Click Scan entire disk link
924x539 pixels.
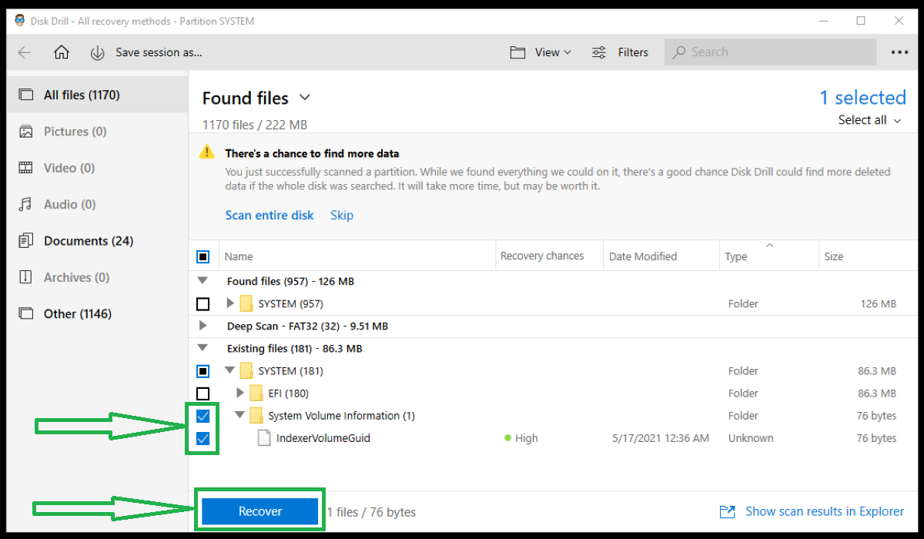click(269, 216)
